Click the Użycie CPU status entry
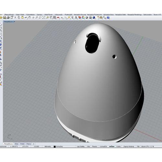 [147, 146]
